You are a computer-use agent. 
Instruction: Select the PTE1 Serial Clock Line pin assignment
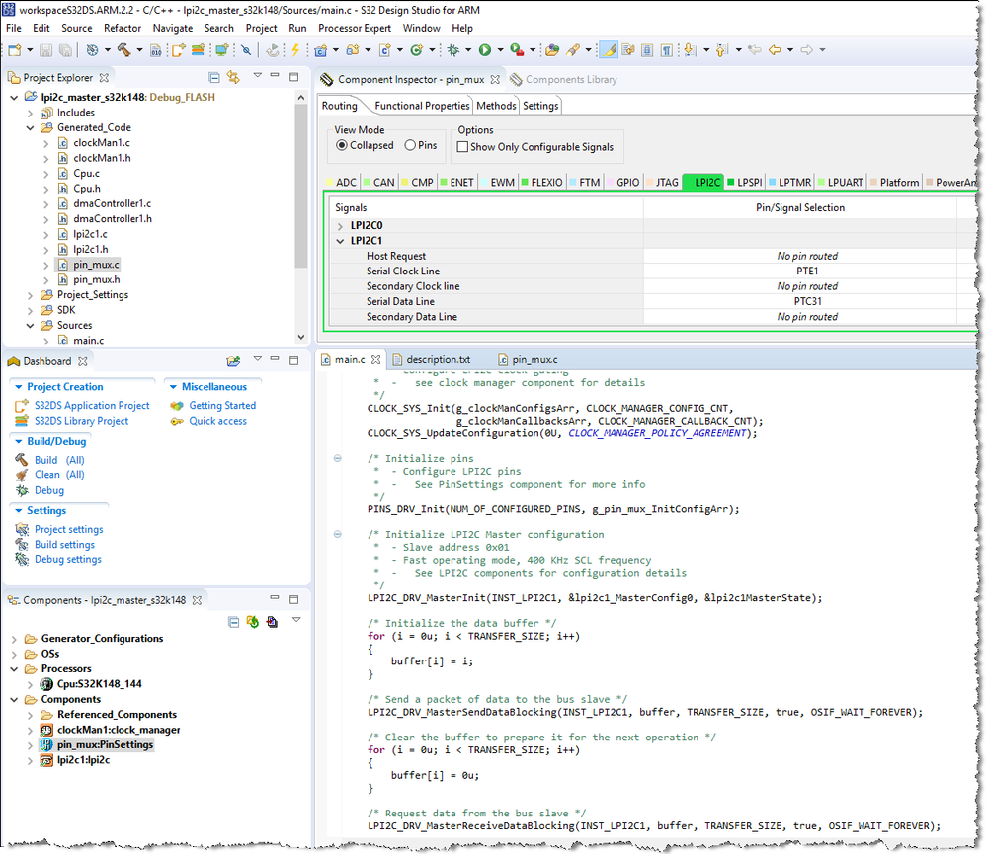[x=807, y=271]
